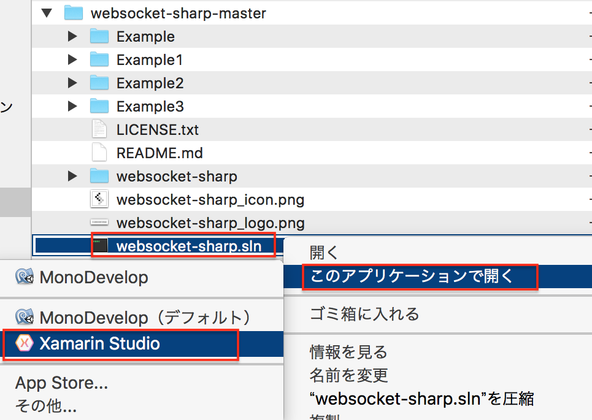
Task: Expand the Example3 folder triangle
Action: 72,107
